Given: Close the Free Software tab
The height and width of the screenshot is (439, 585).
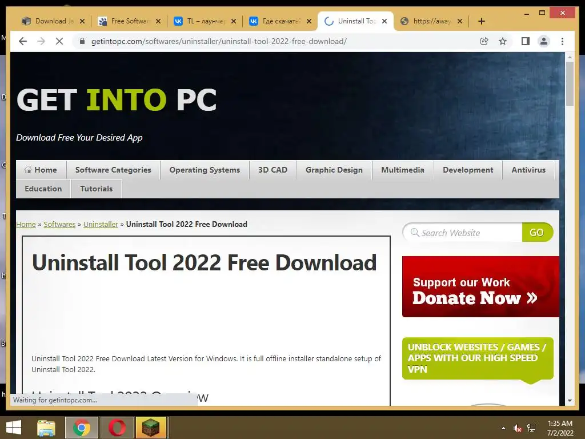Looking at the screenshot, I should click(x=158, y=21).
